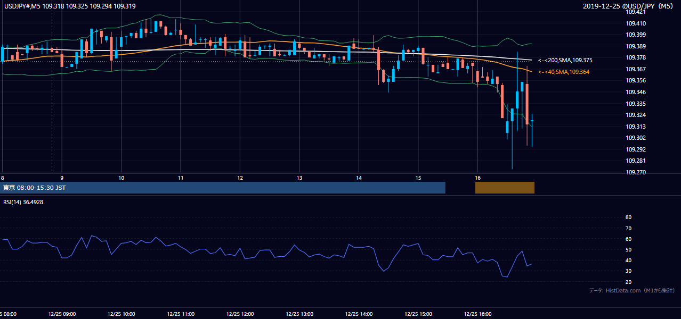The image size is (681, 319).
Task: Click the 12/25 15:00 date label
Action: click(x=418, y=314)
